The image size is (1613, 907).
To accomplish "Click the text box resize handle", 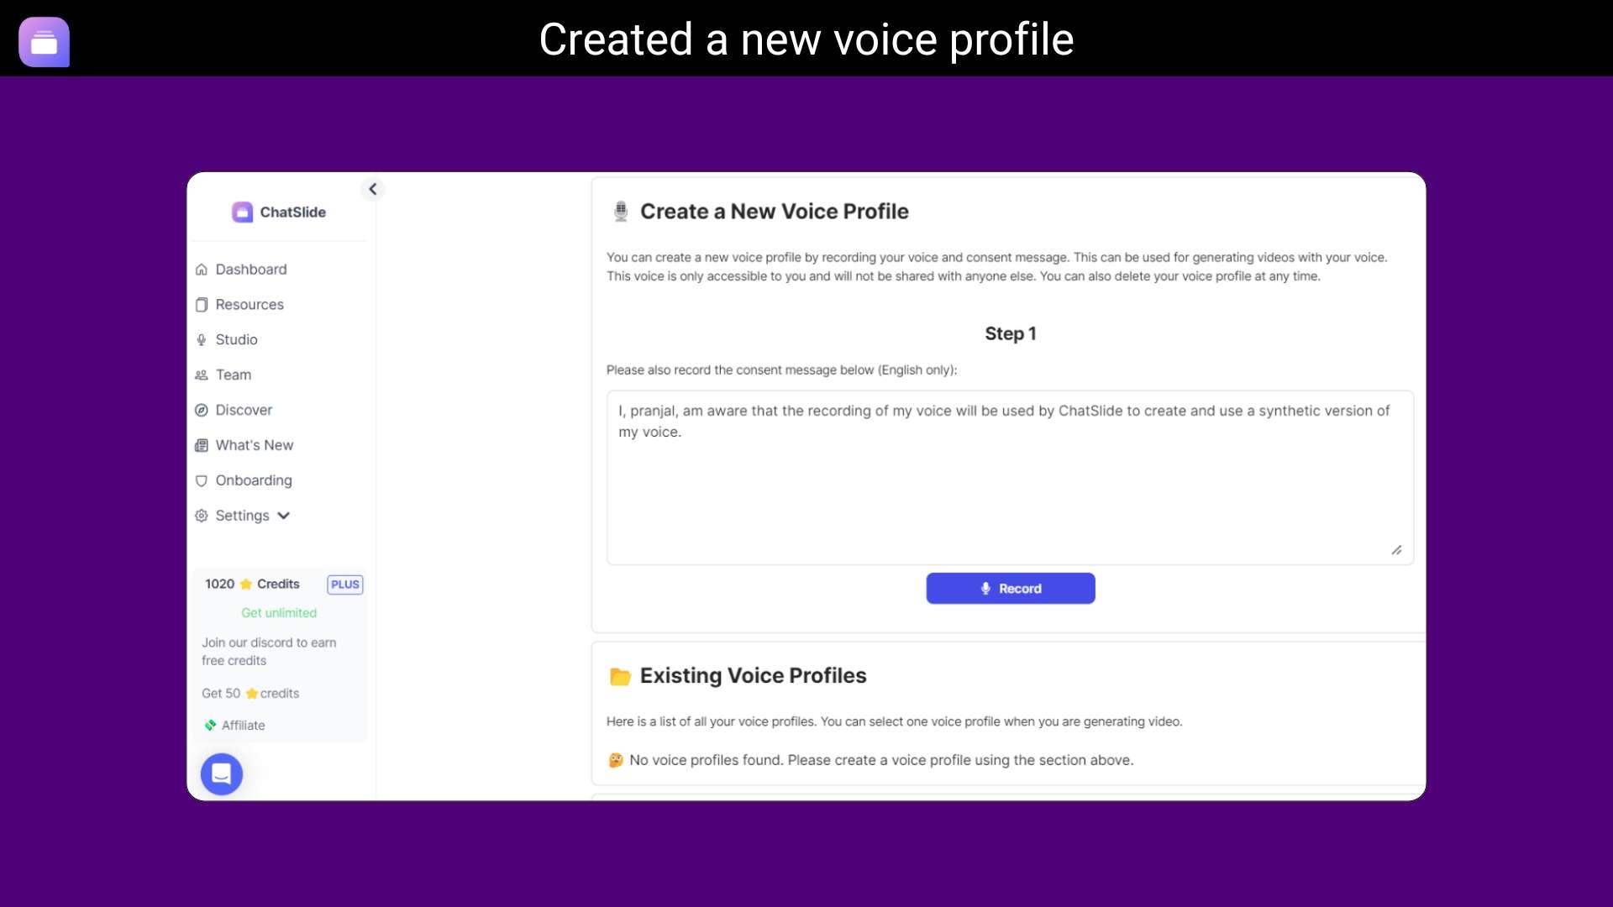I will [1396, 550].
